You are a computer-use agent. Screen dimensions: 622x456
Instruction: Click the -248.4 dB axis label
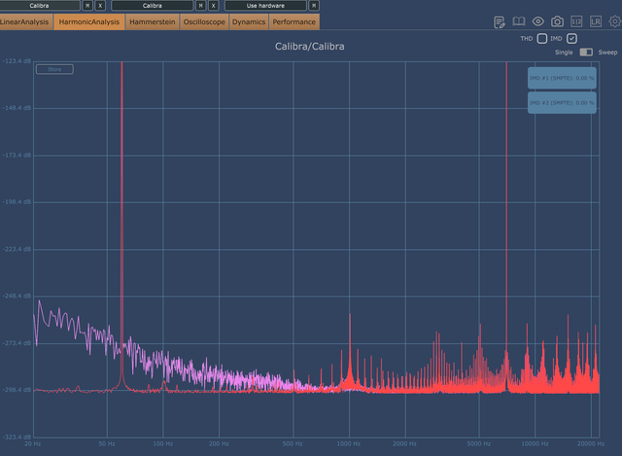click(x=17, y=297)
